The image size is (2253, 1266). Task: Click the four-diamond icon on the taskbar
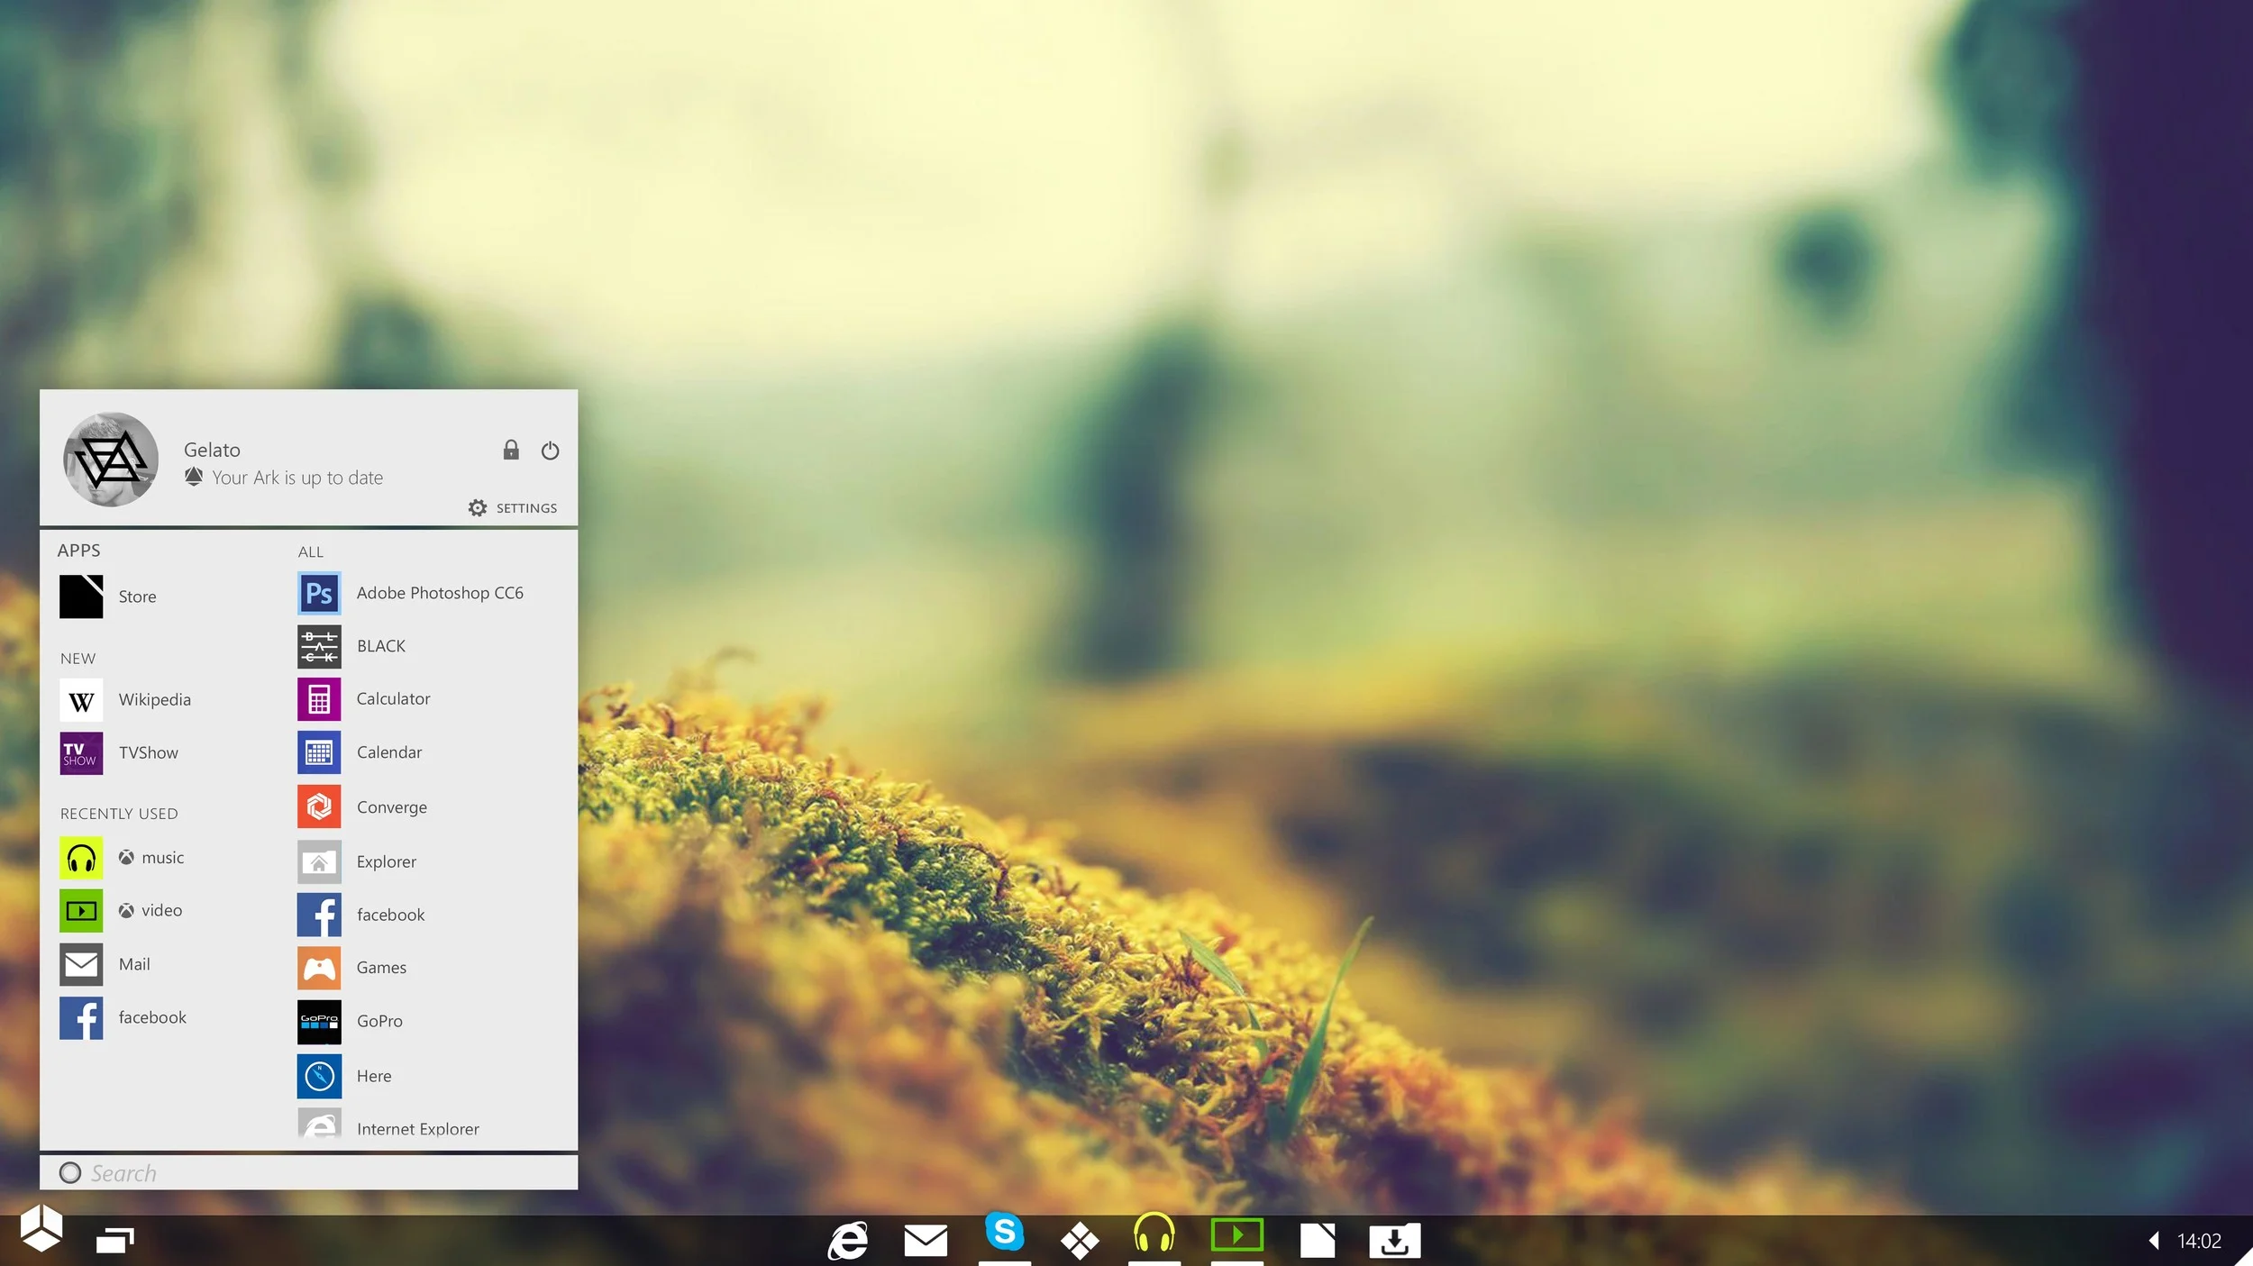(1080, 1241)
